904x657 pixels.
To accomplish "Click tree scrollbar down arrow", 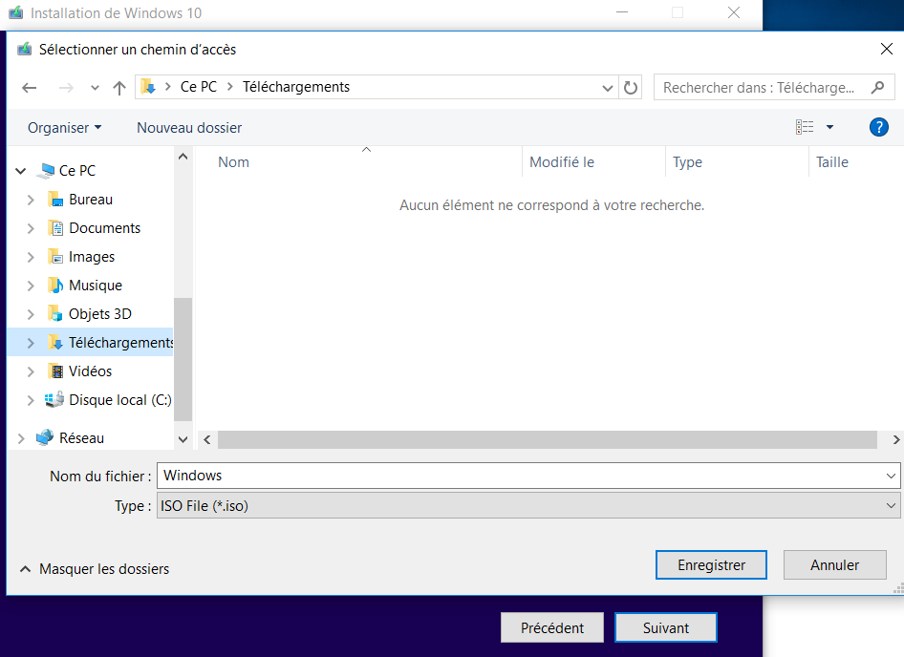I will point(183,439).
